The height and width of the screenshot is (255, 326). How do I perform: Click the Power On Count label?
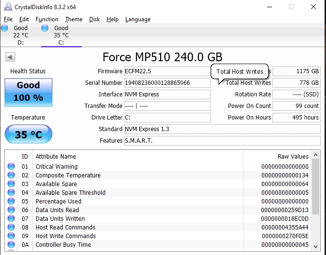pyautogui.click(x=249, y=106)
